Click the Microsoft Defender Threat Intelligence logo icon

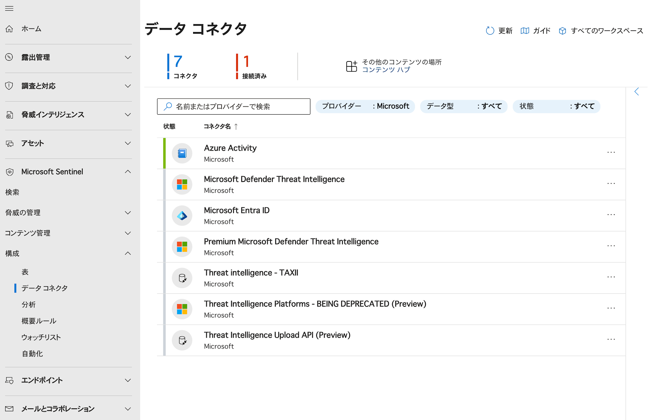point(182,184)
